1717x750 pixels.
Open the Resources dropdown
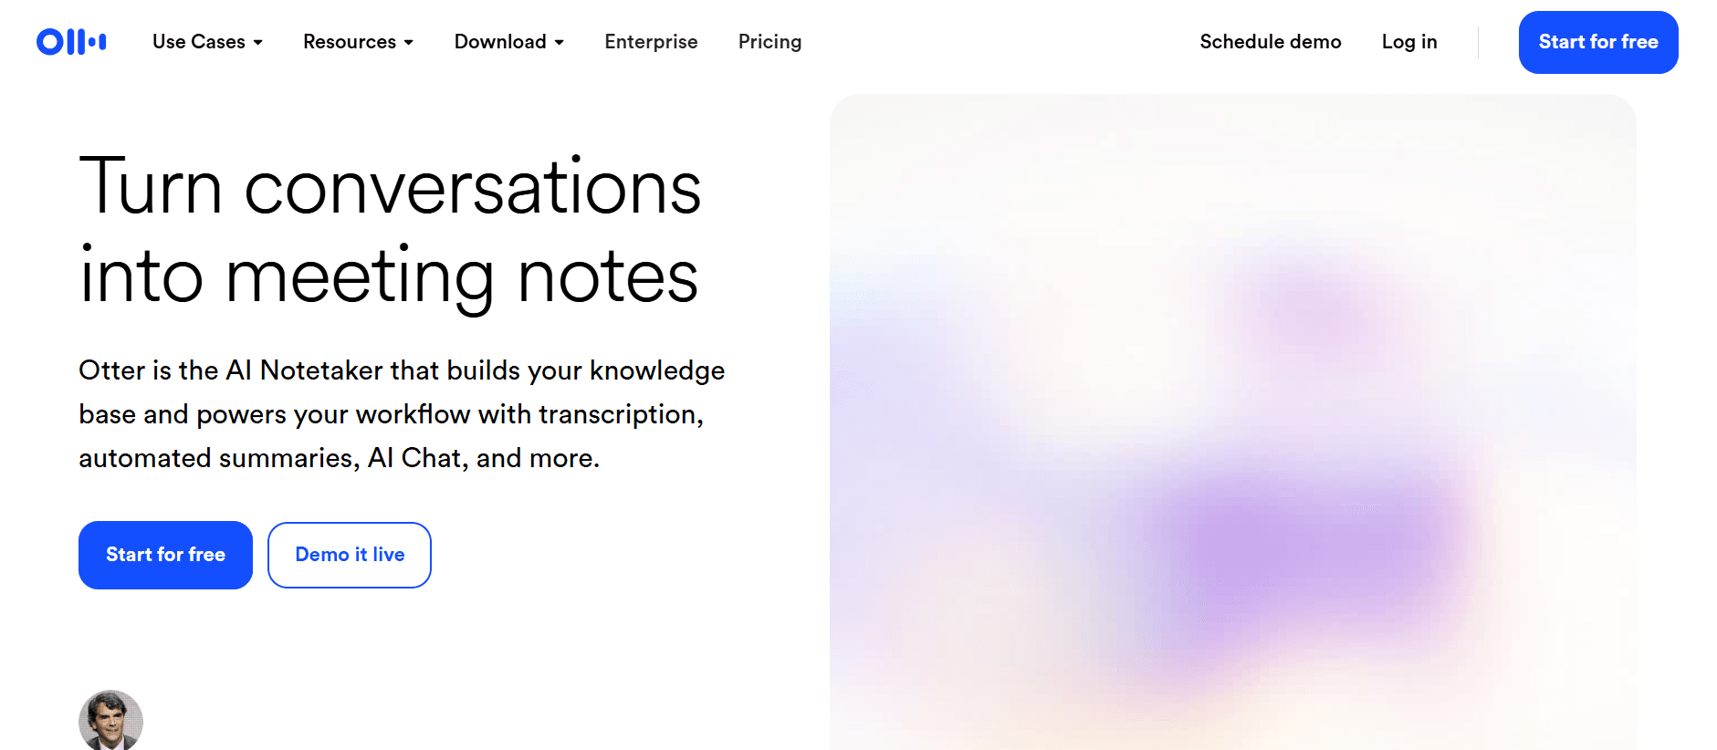(x=351, y=42)
